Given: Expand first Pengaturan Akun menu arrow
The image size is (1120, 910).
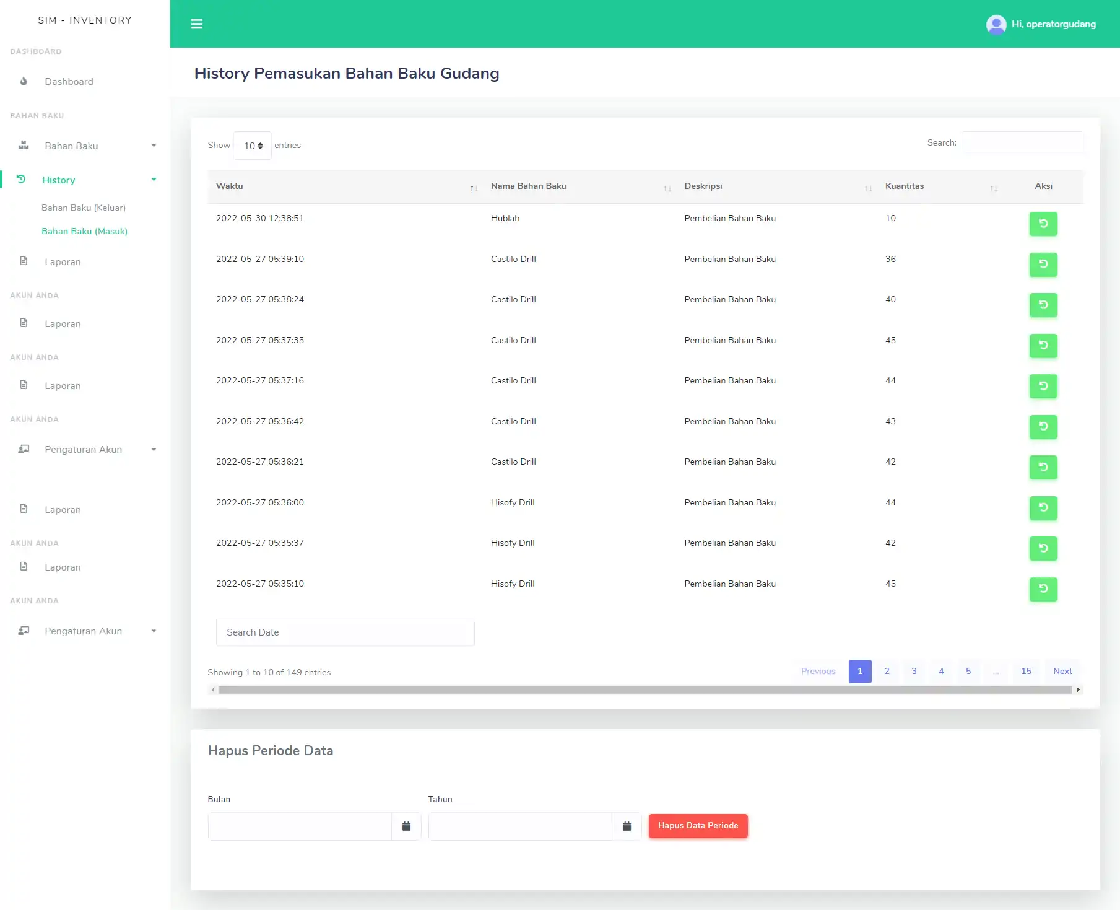Looking at the screenshot, I should point(154,450).
